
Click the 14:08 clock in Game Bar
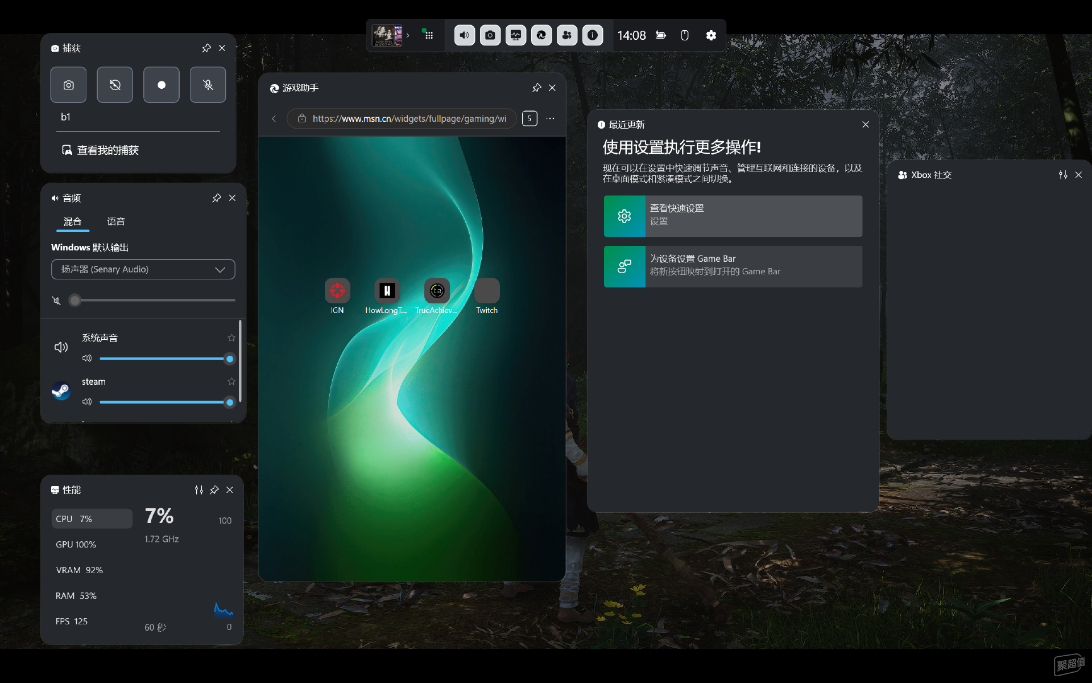pyautogui.click(x=632, y=35)
